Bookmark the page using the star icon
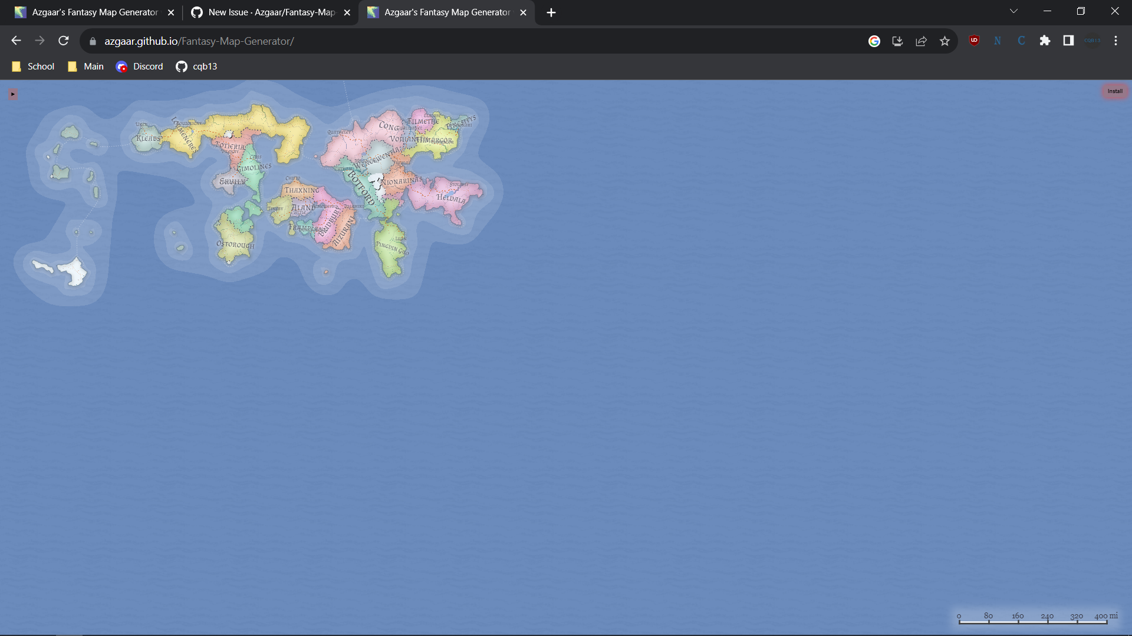Screen dimensions: 1132x636 point(945,40)
